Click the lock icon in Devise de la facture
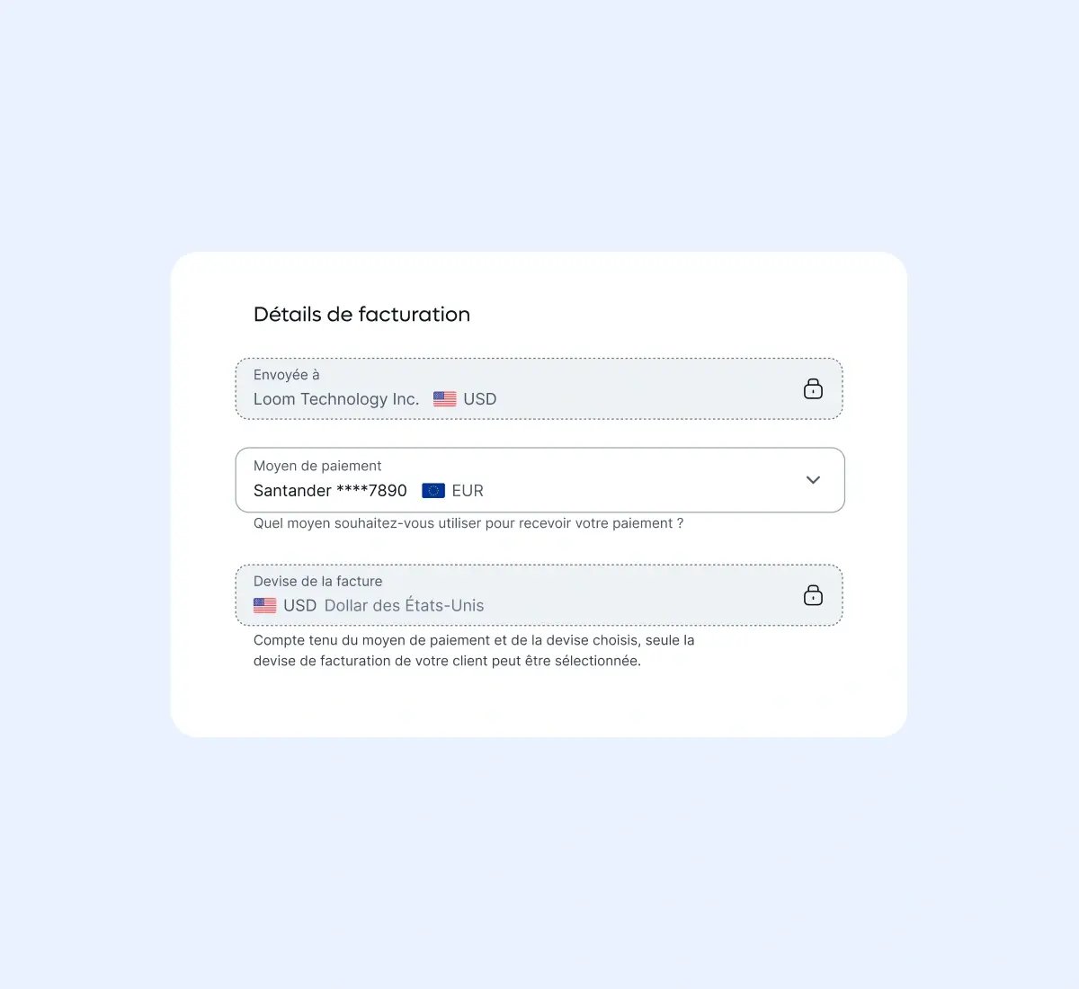1079x989 pixels. tap(813, 595)
